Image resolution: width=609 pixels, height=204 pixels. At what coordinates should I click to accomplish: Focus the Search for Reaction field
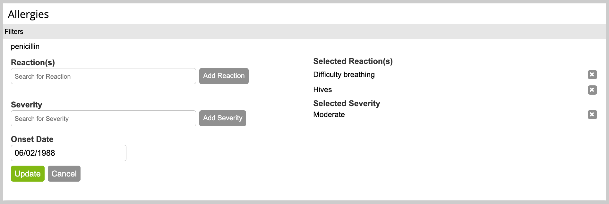103,76
